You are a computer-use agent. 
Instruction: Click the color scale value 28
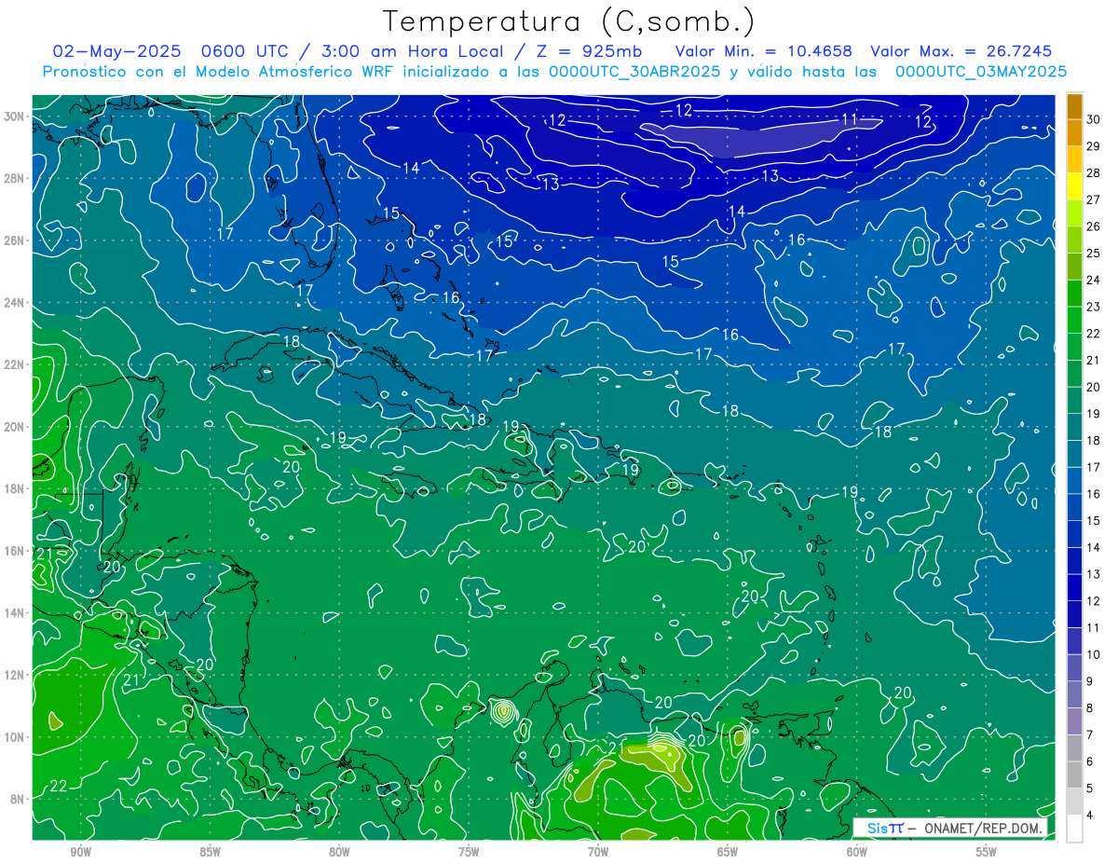coord(1094,173)
